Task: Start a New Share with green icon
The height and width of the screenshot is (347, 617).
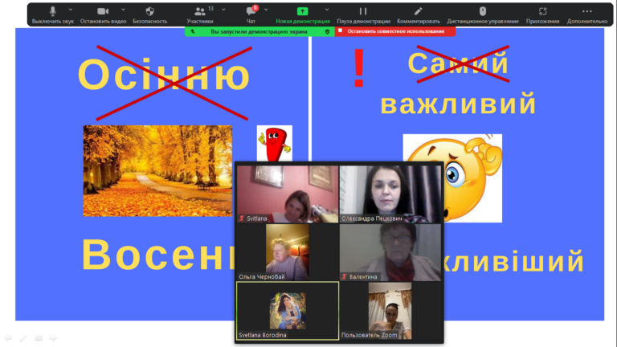Action: click(302, 14)
